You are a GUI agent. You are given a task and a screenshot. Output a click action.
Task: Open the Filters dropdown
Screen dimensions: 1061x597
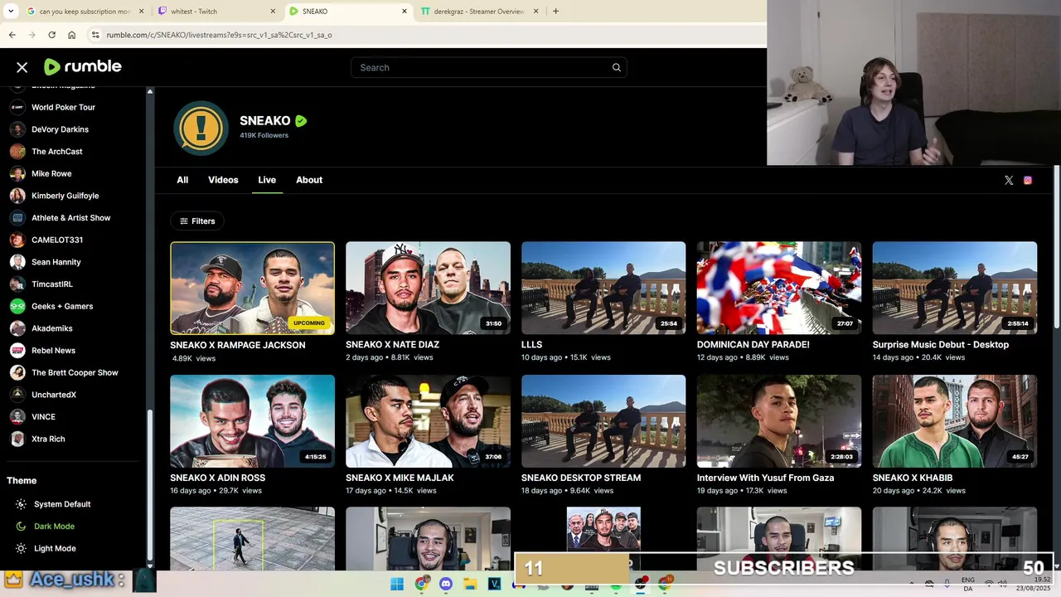pyautogui.click(x=197, y=221)
